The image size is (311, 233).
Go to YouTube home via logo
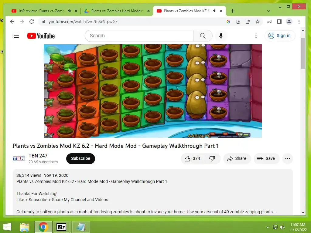[41, 36]
